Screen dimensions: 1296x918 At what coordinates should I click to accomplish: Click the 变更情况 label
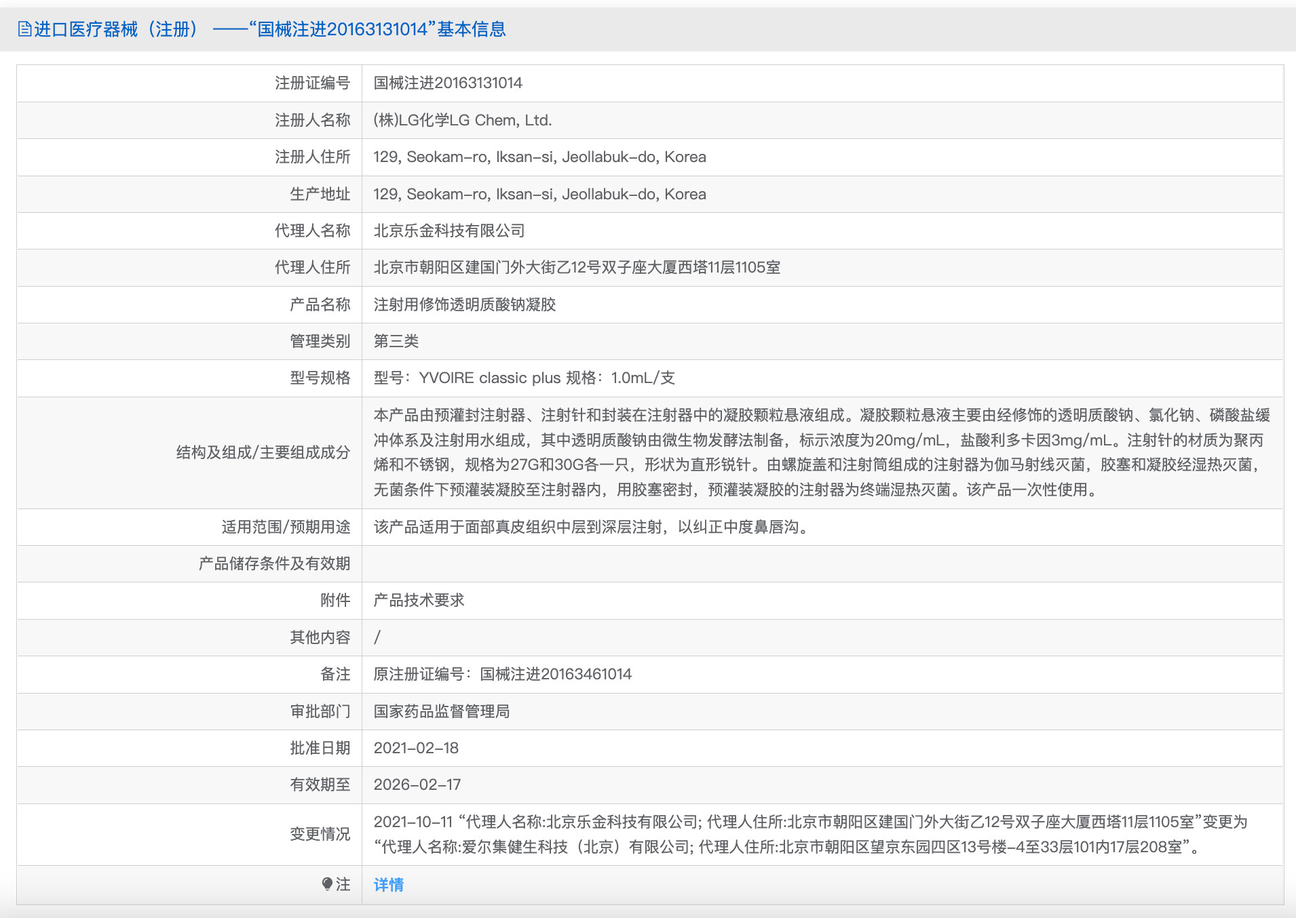pyautogui.click(x=320, y=834)
